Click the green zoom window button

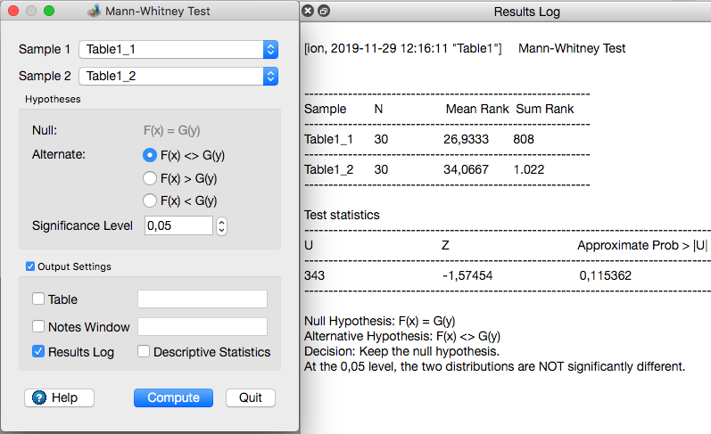(49, 11)
